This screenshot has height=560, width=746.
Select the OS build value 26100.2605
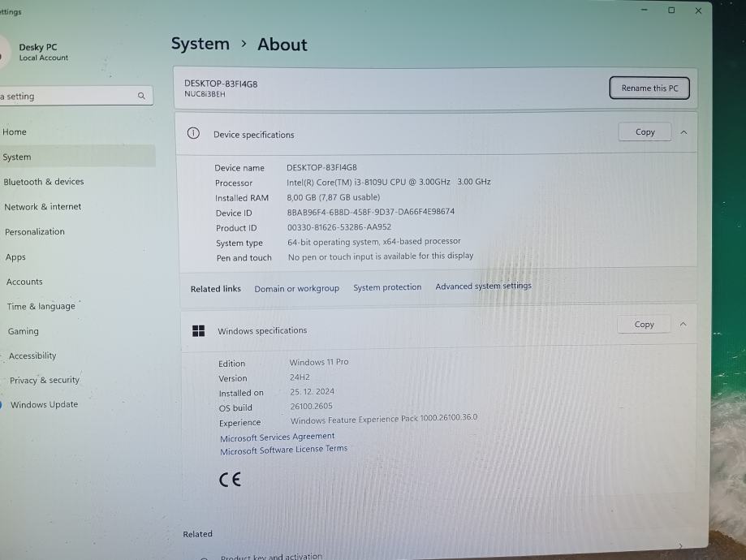(311, 406)
